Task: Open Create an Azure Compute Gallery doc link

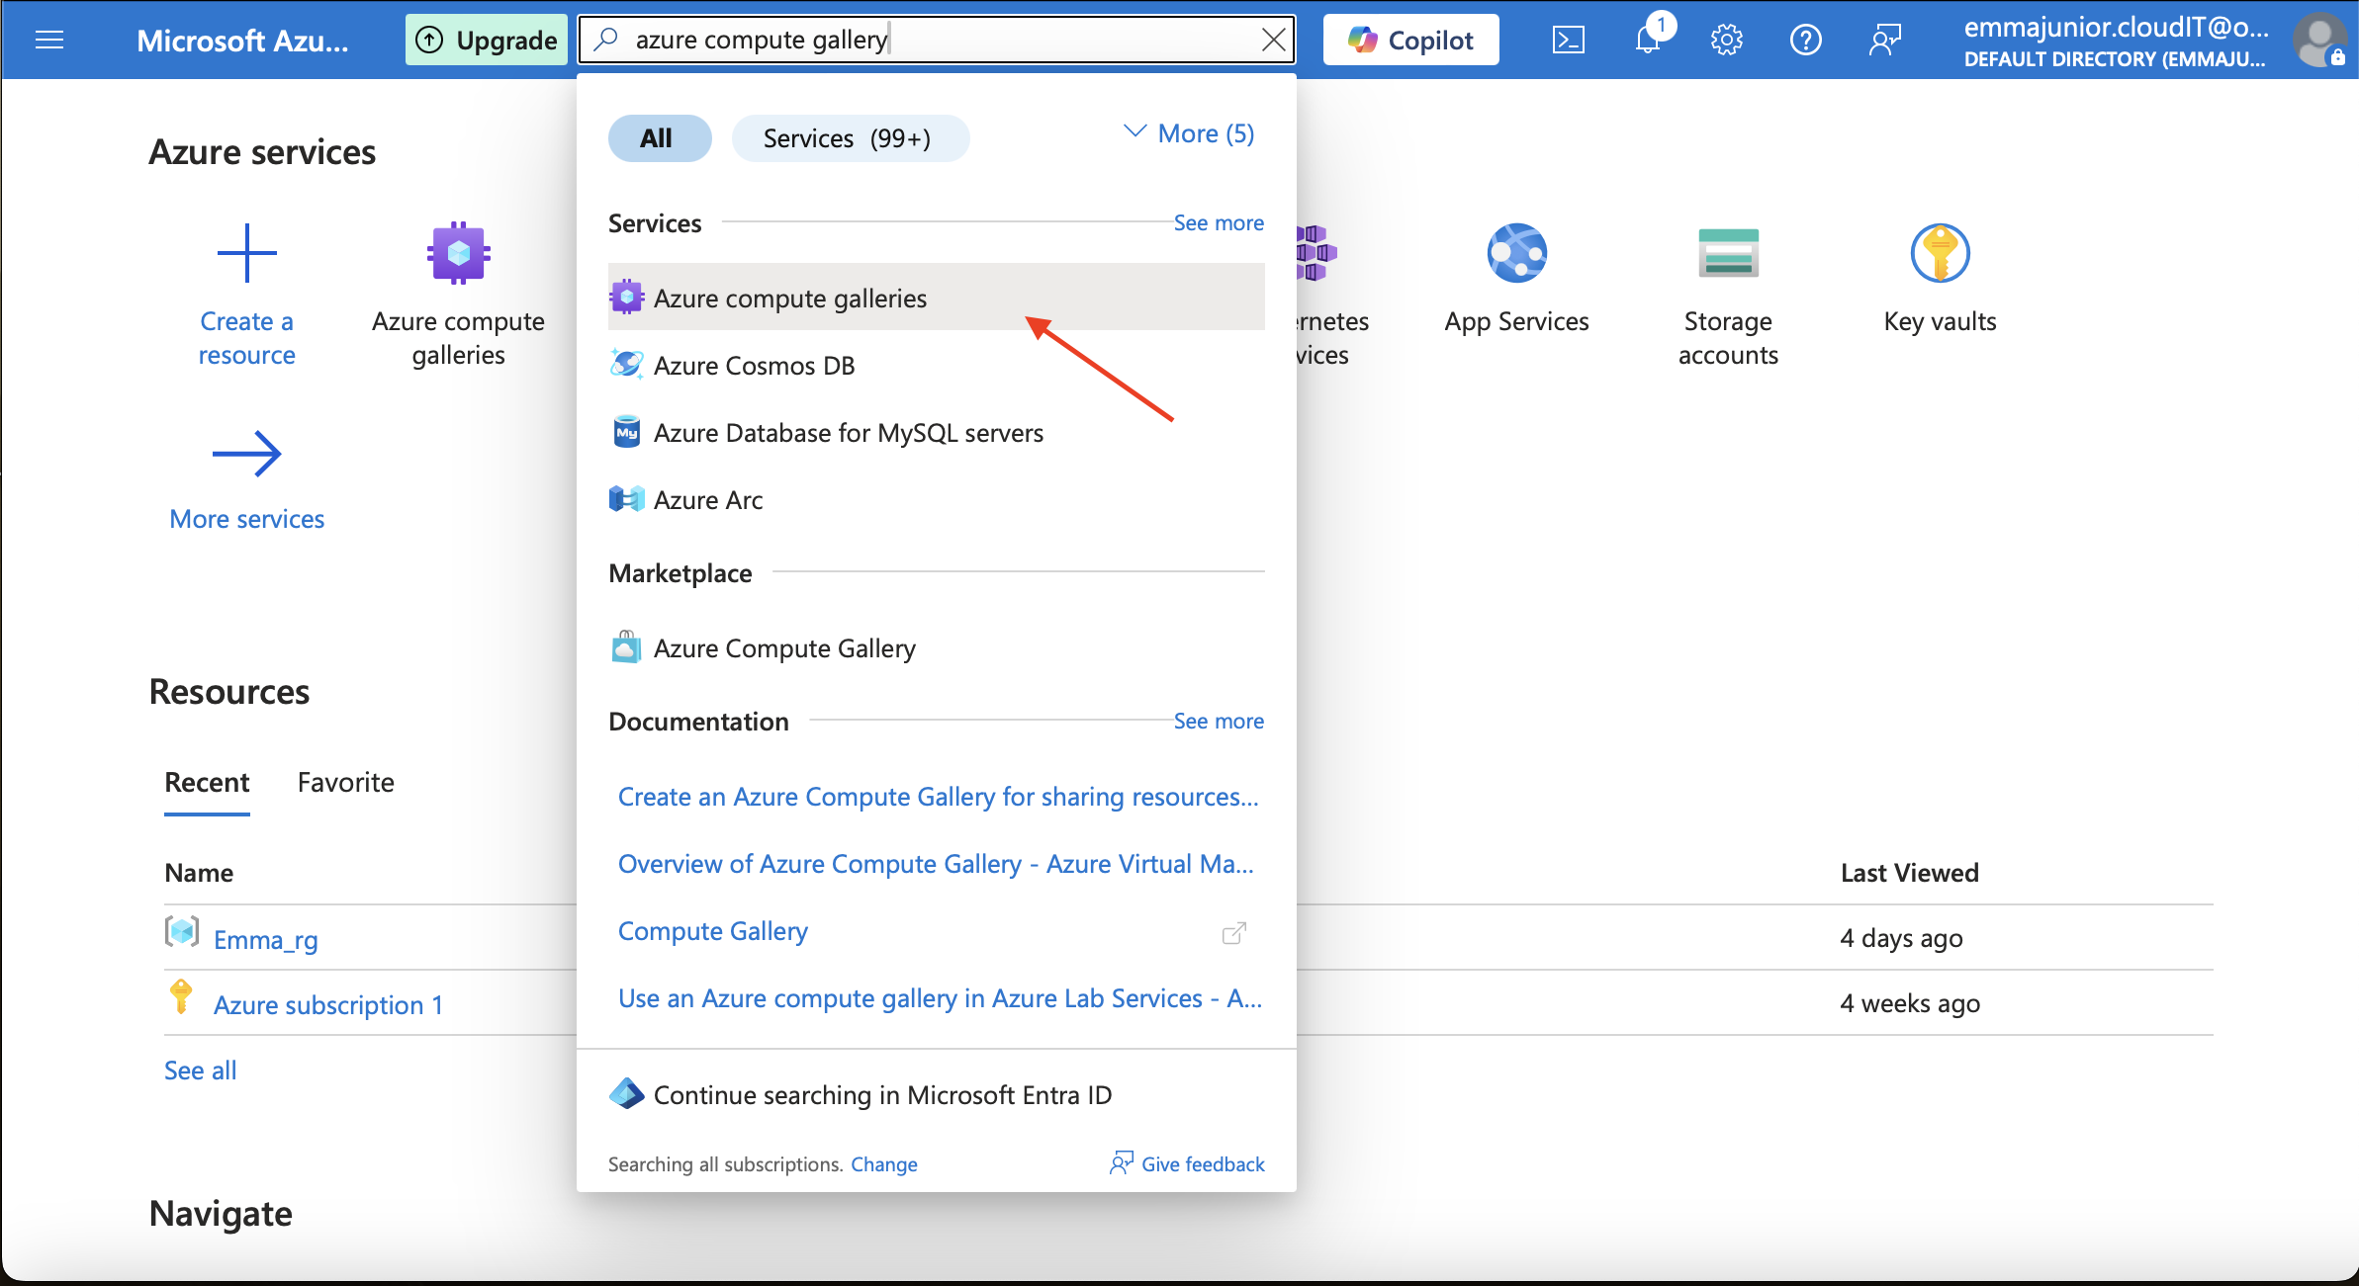Action: click(x=938, y=797)
